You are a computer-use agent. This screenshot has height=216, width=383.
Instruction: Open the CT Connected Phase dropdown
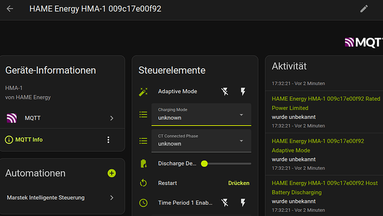pos(201,141)
